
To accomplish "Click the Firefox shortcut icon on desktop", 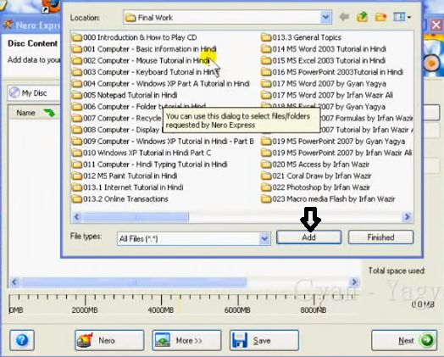I will [x=51, y=6].
